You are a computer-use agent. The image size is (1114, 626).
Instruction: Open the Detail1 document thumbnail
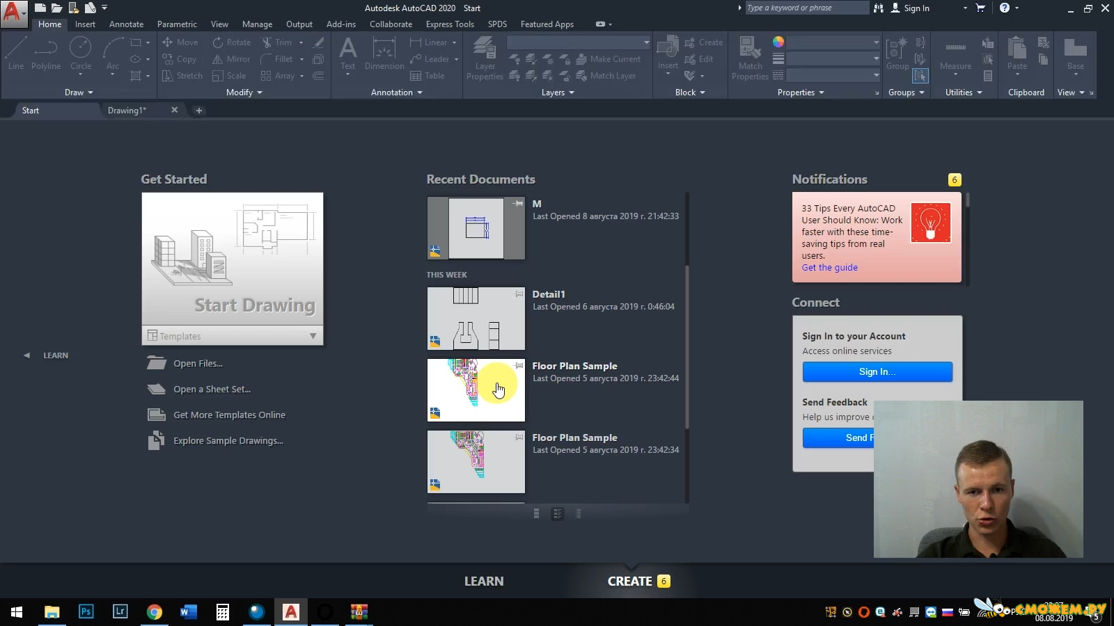[x=476, y=319]
